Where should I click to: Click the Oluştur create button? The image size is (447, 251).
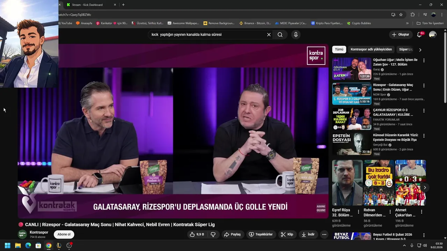[x=400, y=35]
